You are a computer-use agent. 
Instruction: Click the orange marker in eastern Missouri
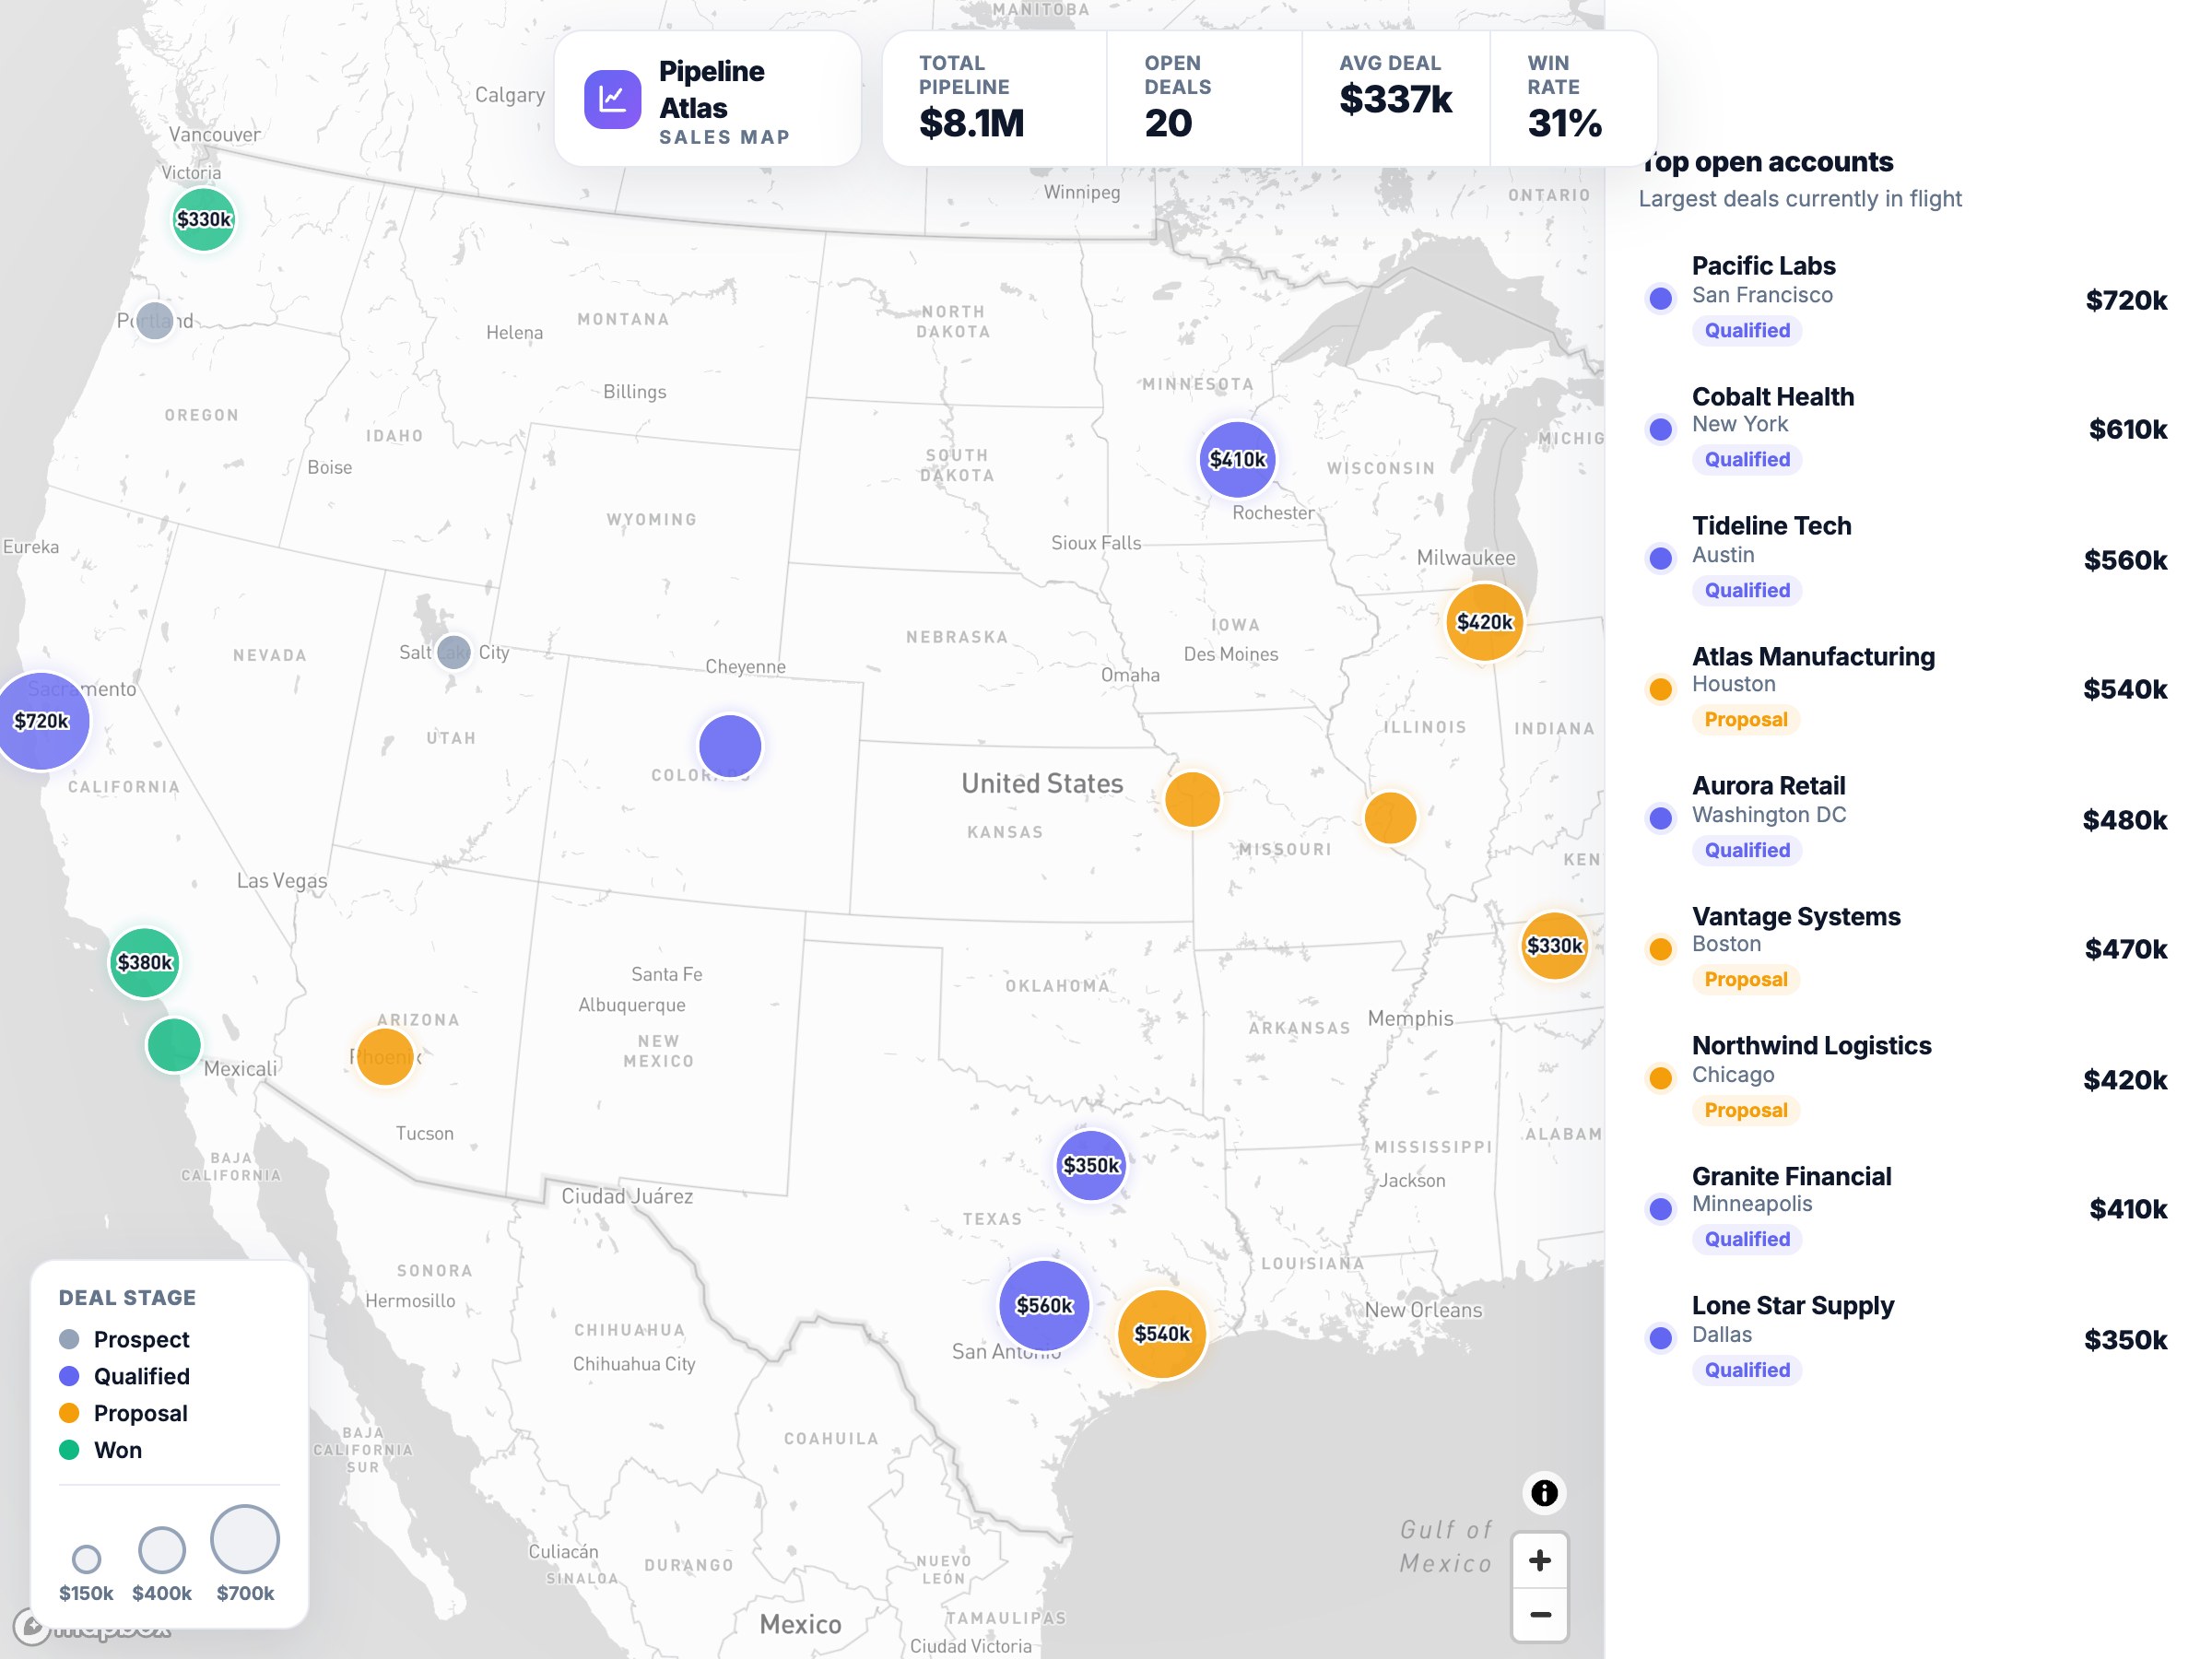(x=1390, y=817)
